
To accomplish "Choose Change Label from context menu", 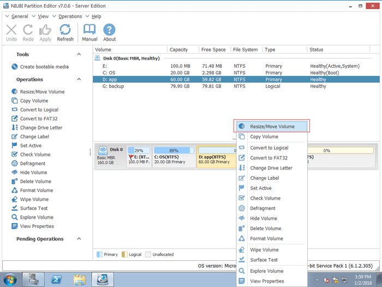I will coord(272,178).
